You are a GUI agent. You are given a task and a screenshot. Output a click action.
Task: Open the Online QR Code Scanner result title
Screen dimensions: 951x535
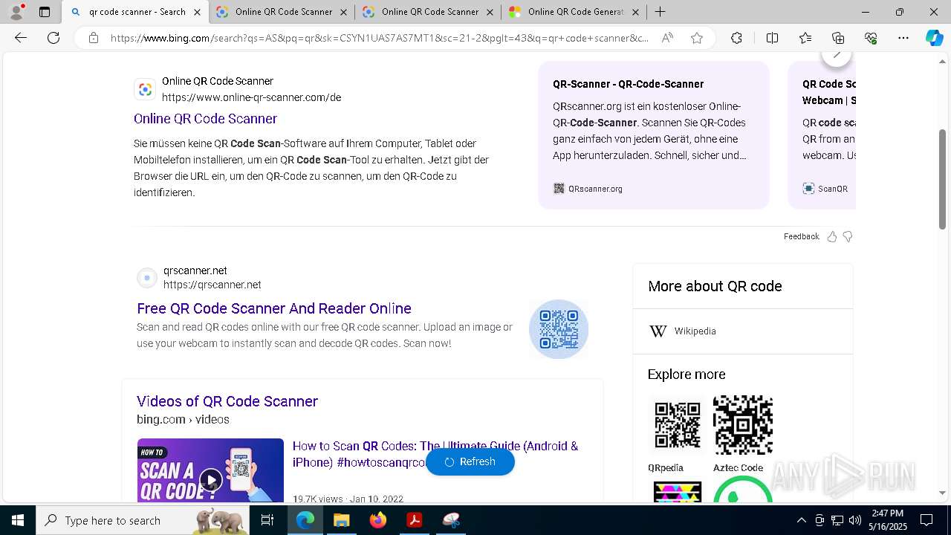pos(205,119)
